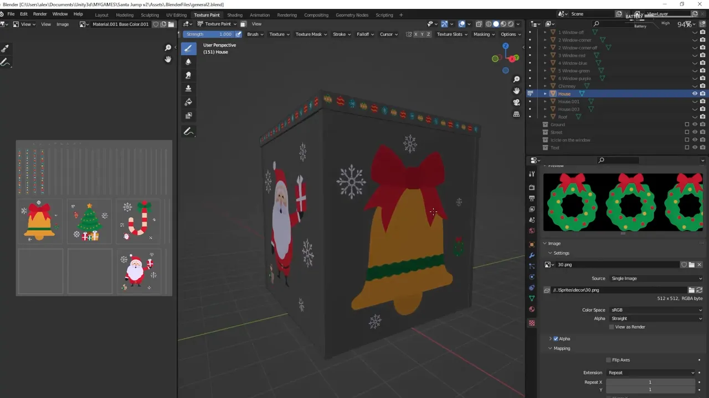This screenshot has height=398, width=709.
Task: Open the Stroke dropdown
Action: pos(342,34)
